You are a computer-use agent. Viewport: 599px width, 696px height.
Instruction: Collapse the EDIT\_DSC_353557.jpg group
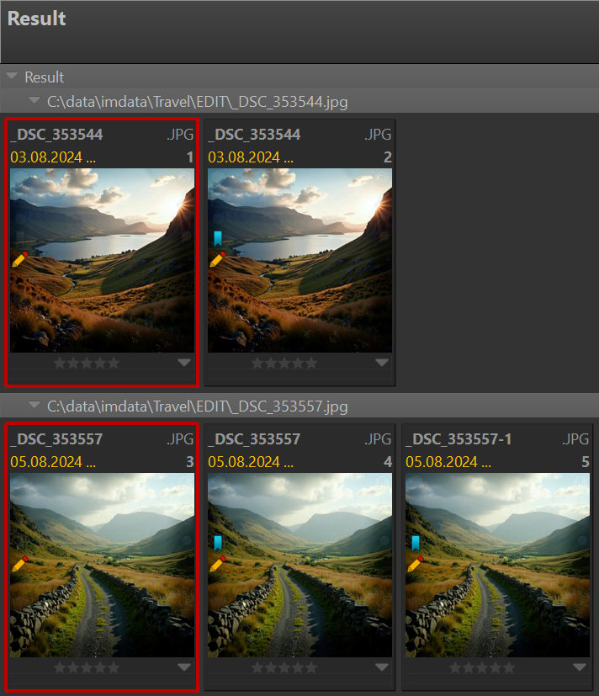[34, 405]
